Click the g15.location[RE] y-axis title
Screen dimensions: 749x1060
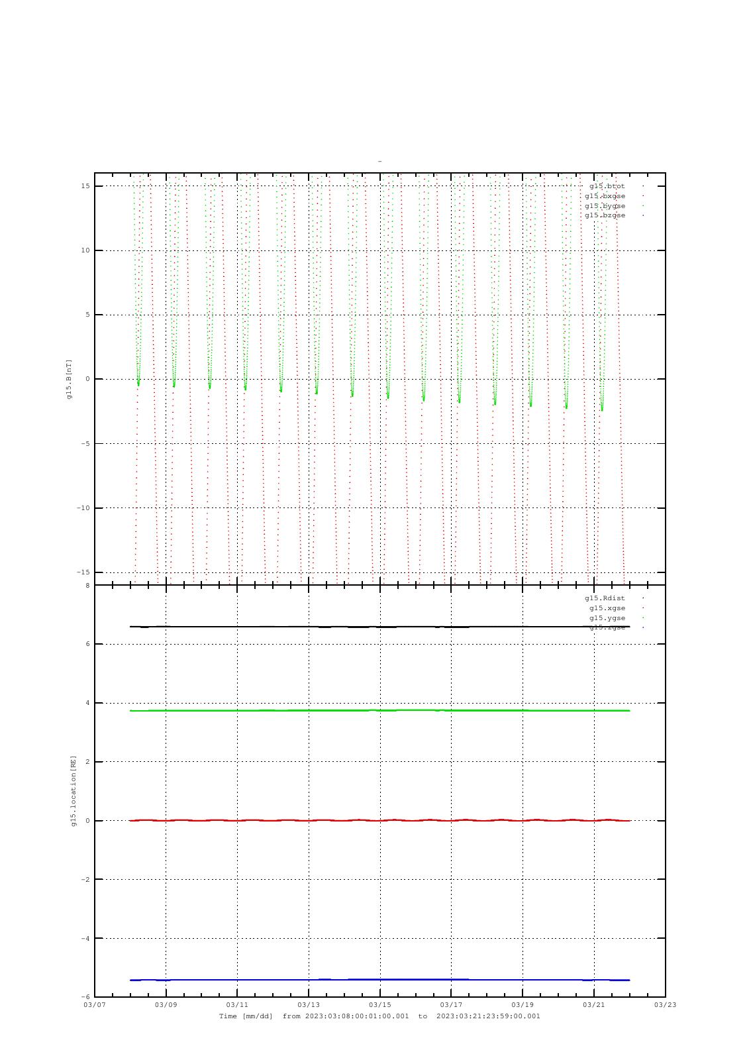[74, 791]
